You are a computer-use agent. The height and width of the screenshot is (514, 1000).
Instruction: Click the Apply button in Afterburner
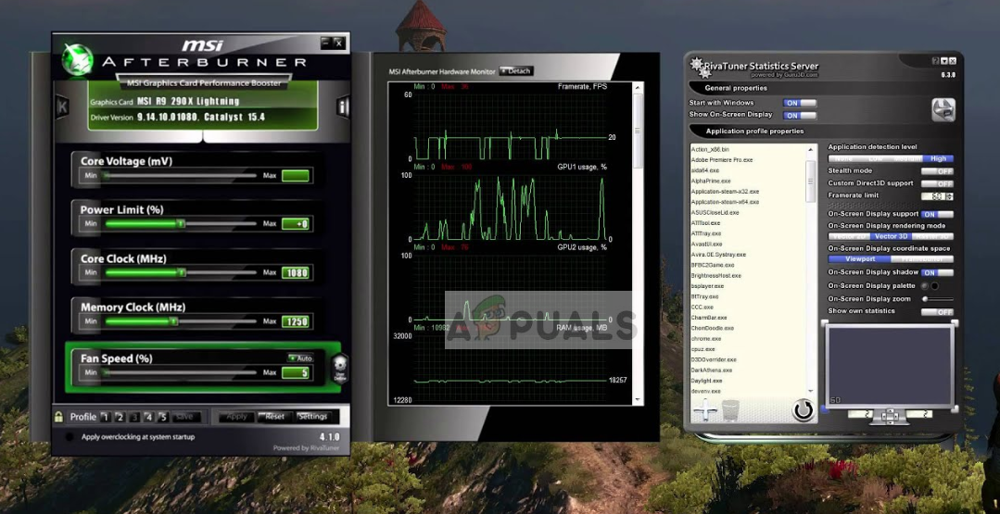pos(236,417)
